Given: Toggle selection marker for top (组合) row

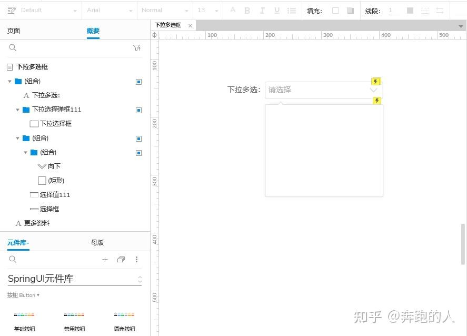Looking at the screenshot, I should pos(138,82).
